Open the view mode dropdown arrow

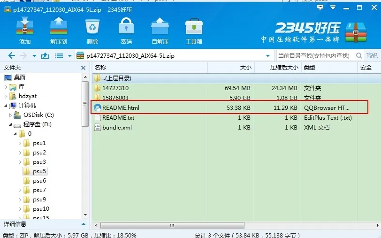pos(70,56)
